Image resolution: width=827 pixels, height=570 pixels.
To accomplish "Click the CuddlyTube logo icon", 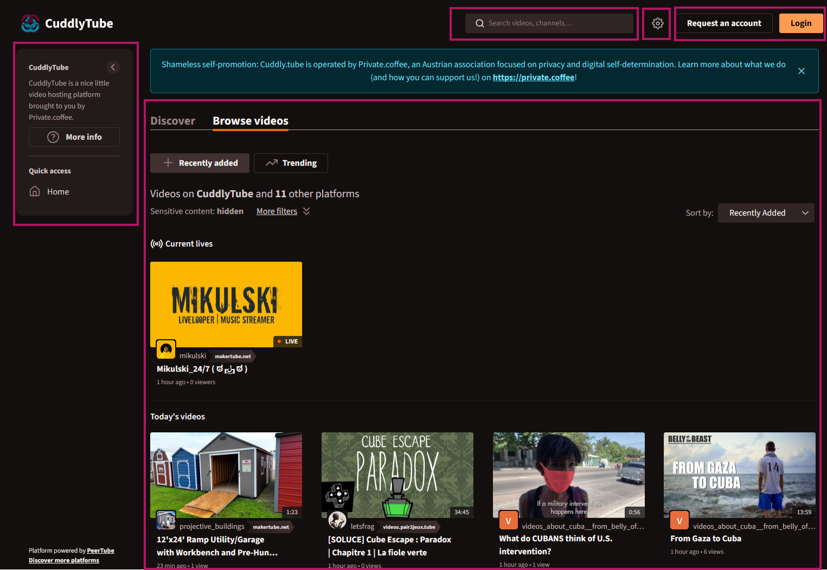I will (x=30, y=23).
